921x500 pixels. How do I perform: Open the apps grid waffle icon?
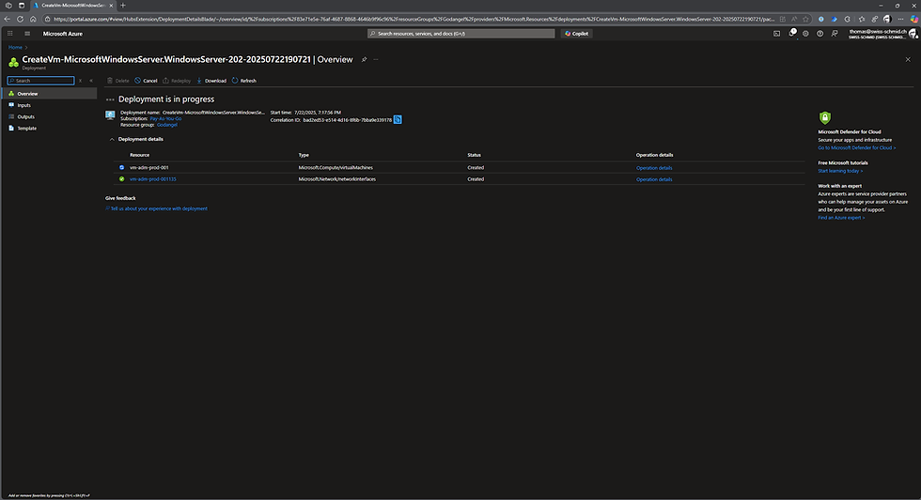coord(10,34)
